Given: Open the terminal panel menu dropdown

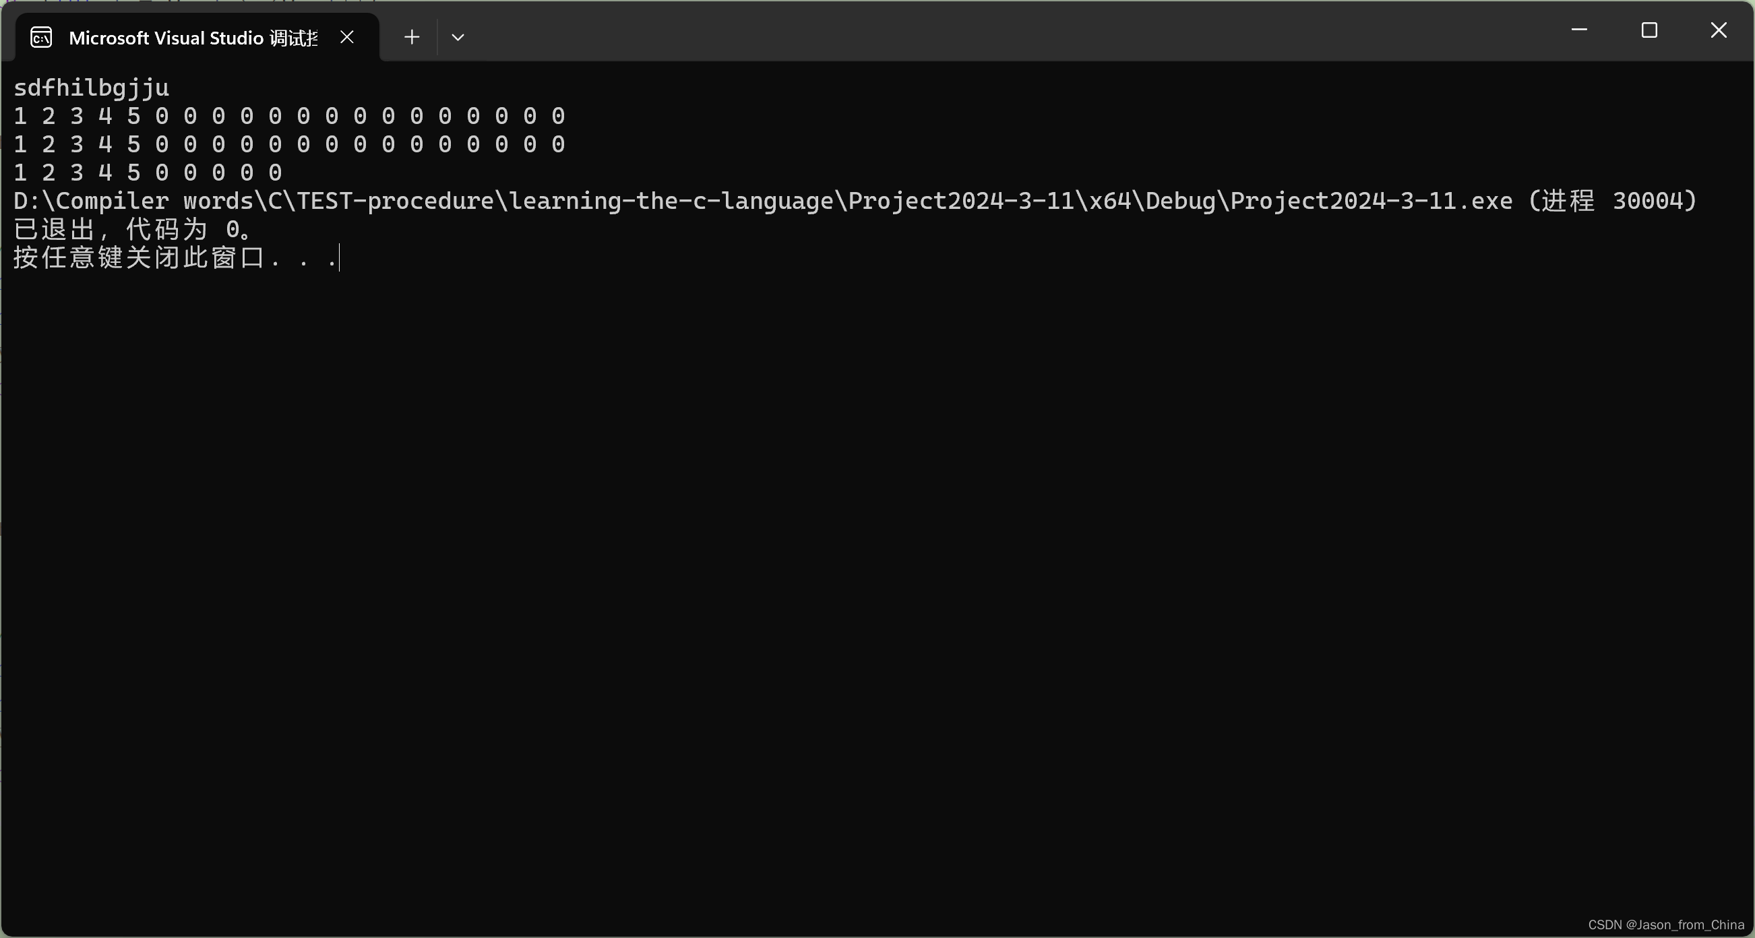Looking at the screenshot, I should pyautogui.click(x=458, y=37).
